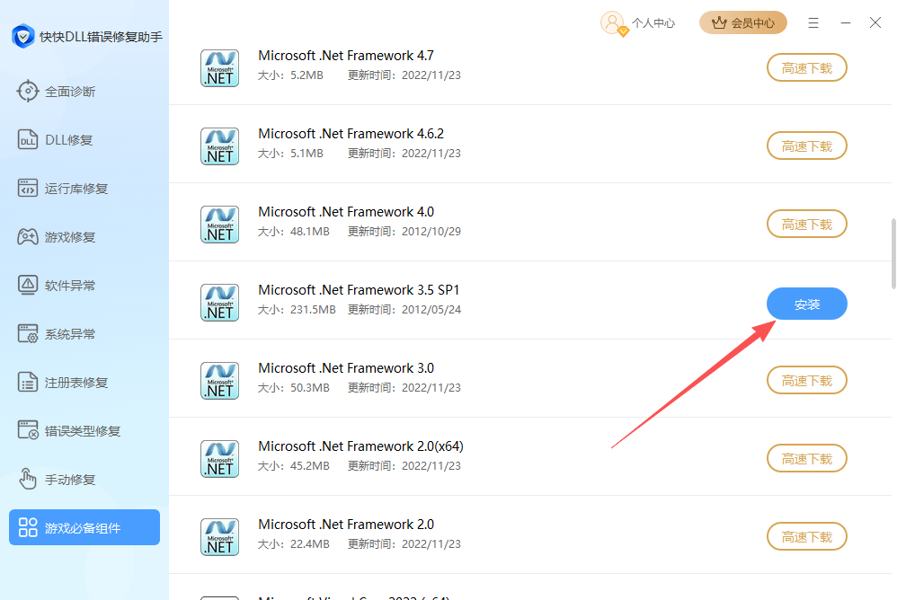
Task: Click the 注册表修复 list icon
Action: (x=29, y=383)
